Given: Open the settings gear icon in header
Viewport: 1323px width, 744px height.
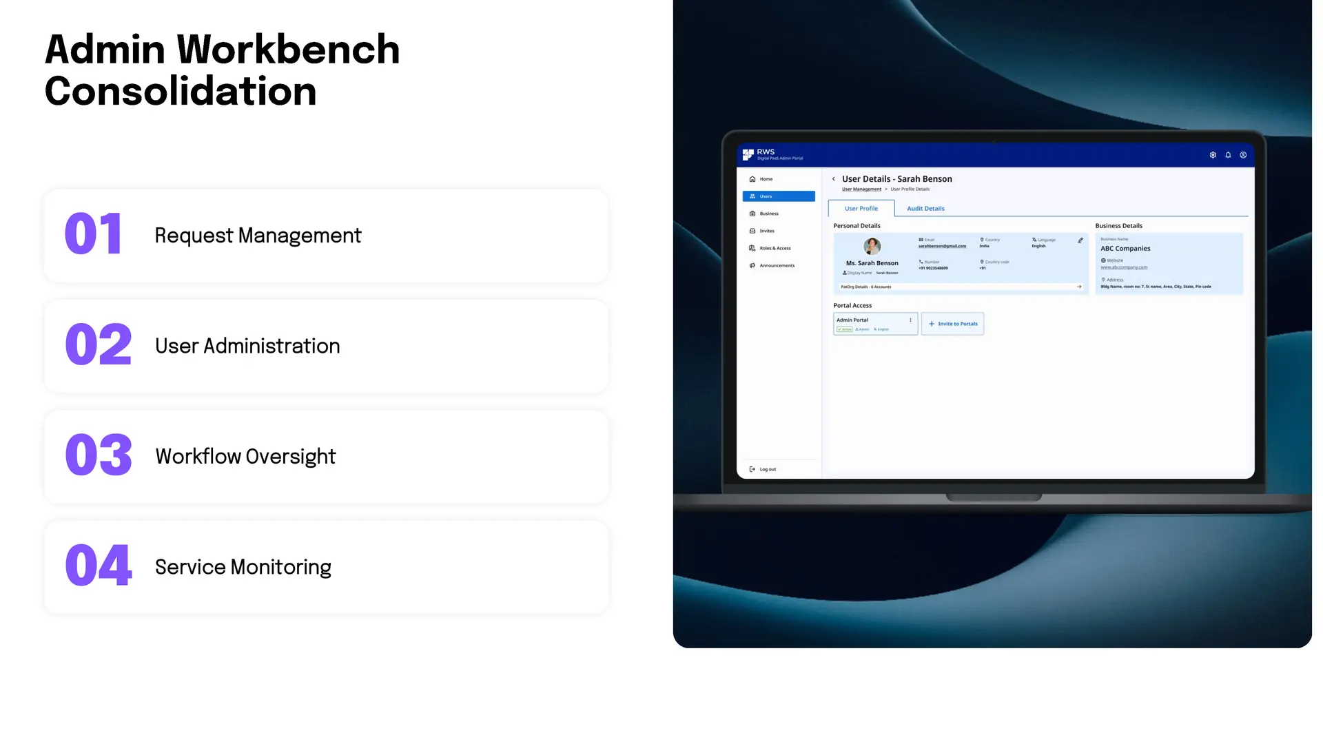Looking at the screenshot, I should pos(1213,155).
